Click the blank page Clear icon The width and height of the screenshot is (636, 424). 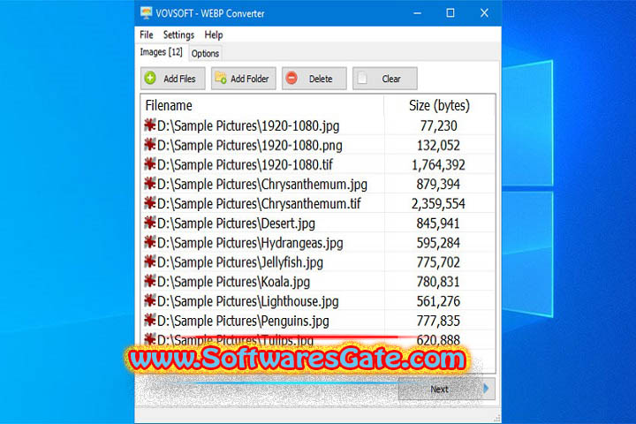tap(362, 78)
